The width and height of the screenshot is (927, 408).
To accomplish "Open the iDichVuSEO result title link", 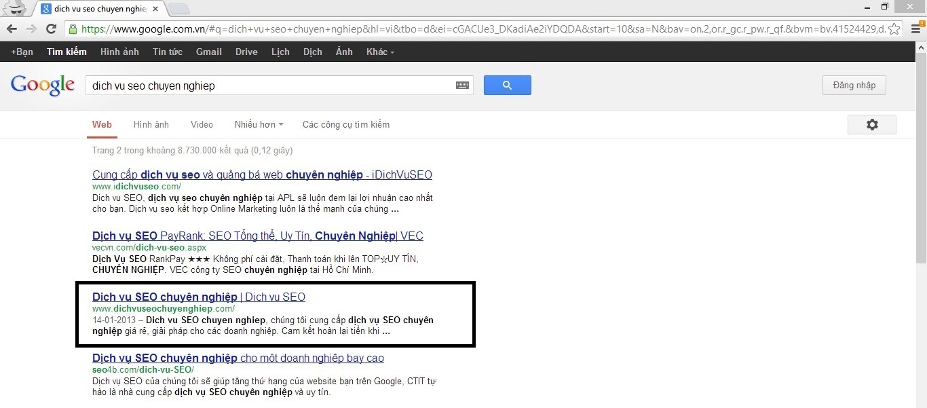I will (x=262, y=175).
